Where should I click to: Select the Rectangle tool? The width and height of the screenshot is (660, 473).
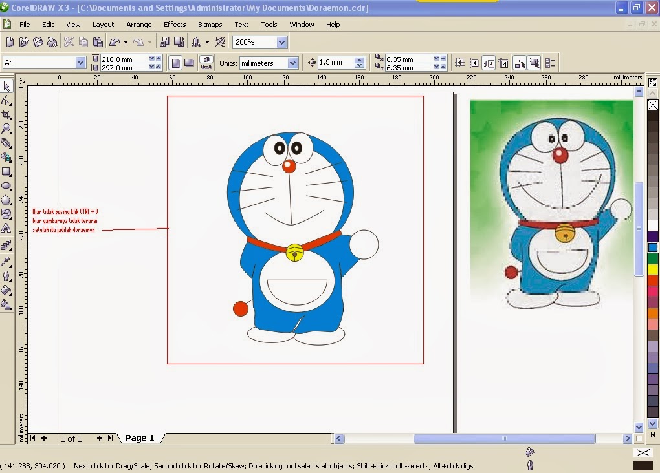click(6, 171)
